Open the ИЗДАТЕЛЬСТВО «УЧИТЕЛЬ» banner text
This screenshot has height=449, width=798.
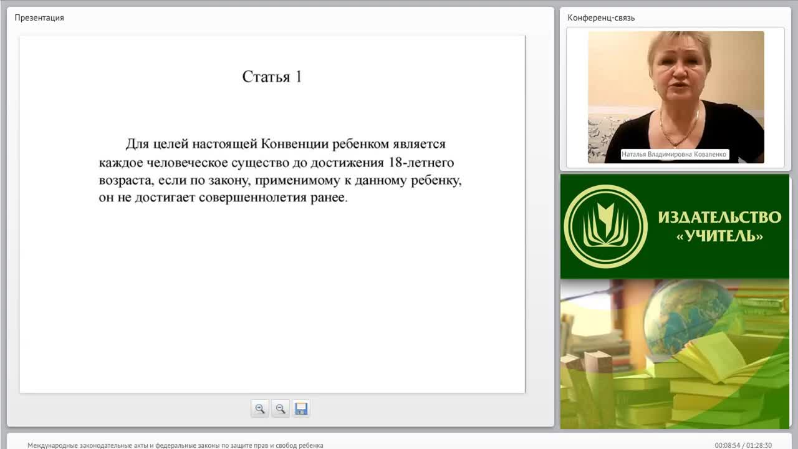pyautogui.click(x=719, y=226)
